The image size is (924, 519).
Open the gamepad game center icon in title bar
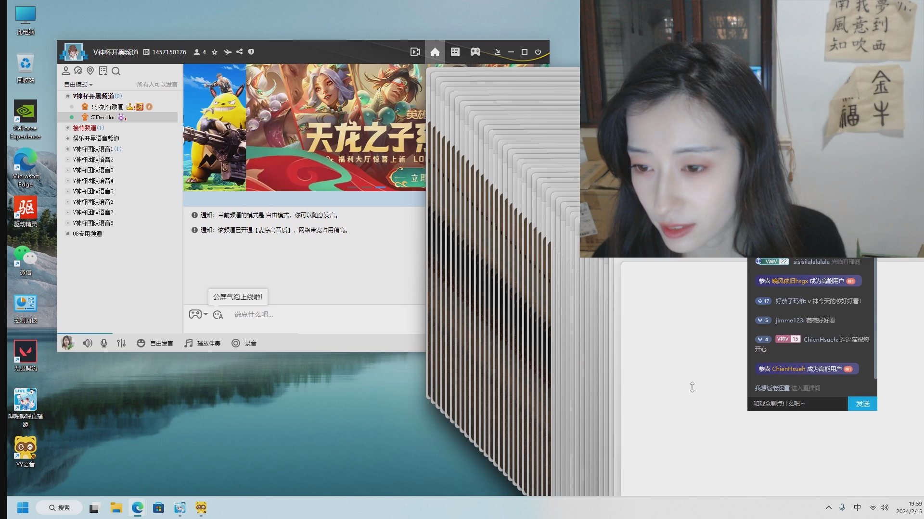point(475,52)
